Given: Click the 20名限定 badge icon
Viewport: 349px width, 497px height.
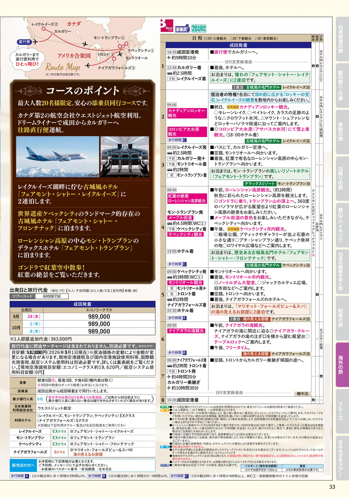Looking at the screenshot, I should pos(198,28).
